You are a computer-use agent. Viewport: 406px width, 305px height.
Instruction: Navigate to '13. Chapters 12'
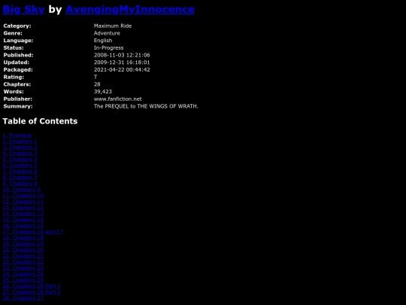point(23,208)
